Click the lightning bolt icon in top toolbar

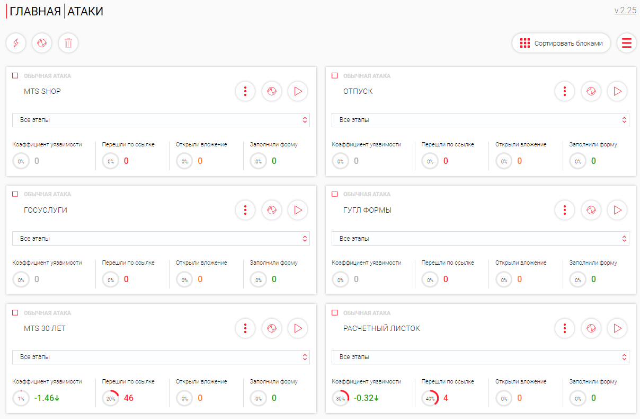16,43
